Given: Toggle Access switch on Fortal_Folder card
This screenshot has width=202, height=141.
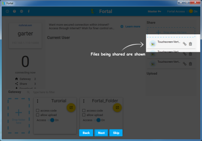Looking at the screenshot, I should click(x=97, y=120).
